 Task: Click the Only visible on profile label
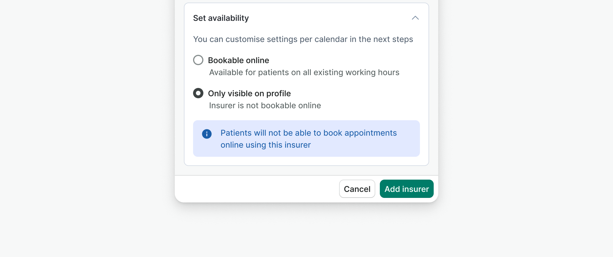(249, 93)
